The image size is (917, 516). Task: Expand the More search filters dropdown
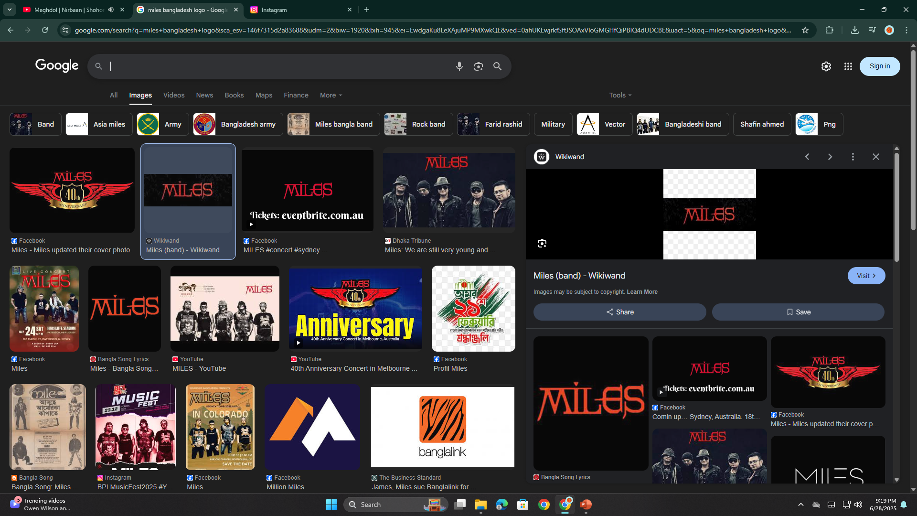[x=331, y=95]
